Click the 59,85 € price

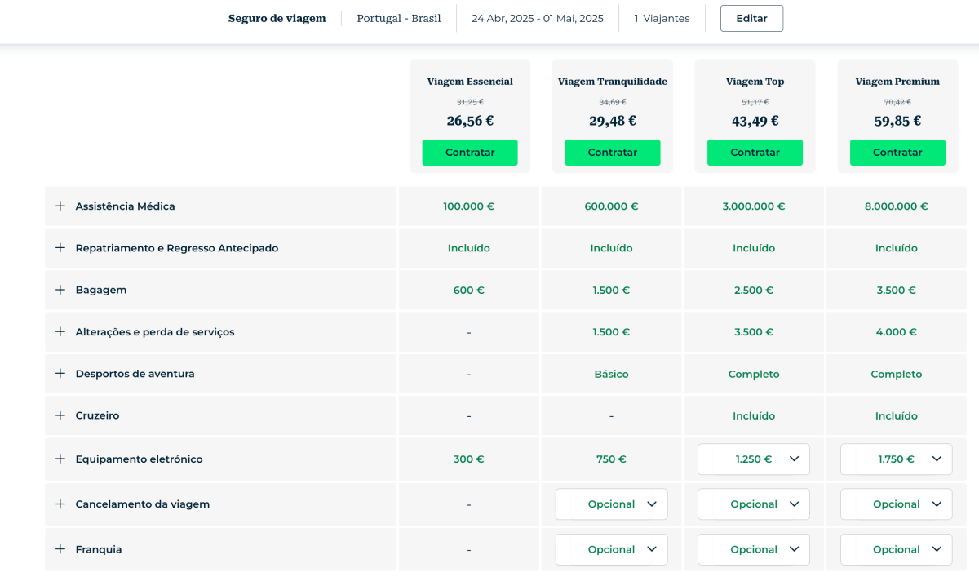click(x=897, y=121)
